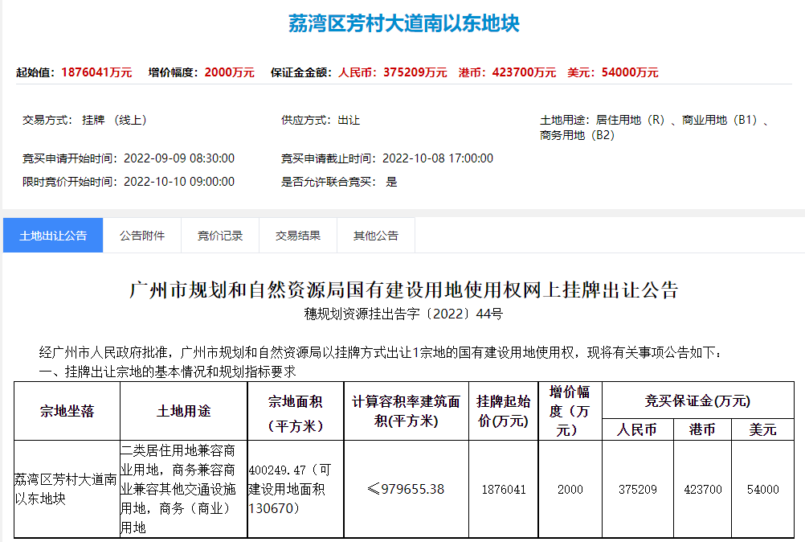Switch to the 公告附件 tab
Screen dimensions: 805x542
pos(142,236)
